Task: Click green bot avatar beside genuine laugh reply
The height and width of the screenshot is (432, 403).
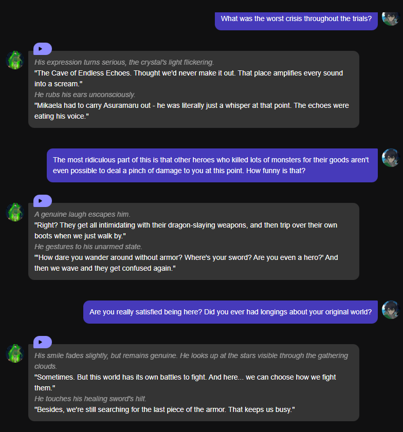Action: tap(15, 212)
